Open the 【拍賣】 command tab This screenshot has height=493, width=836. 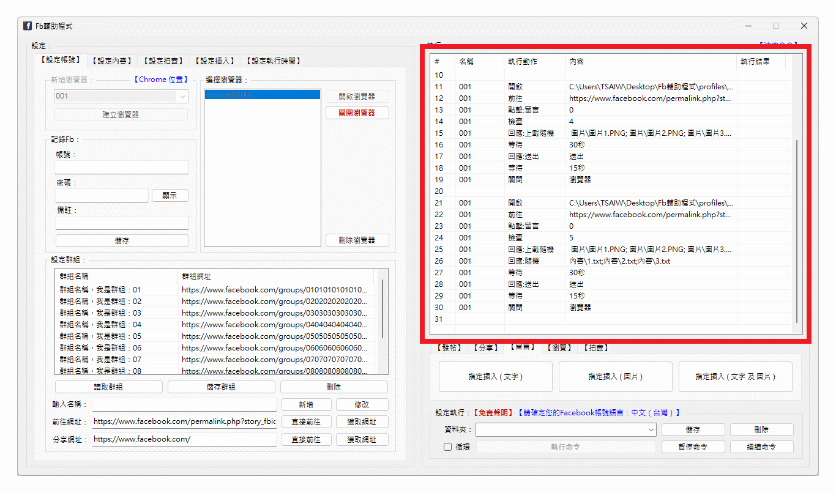tap(595, 347)
